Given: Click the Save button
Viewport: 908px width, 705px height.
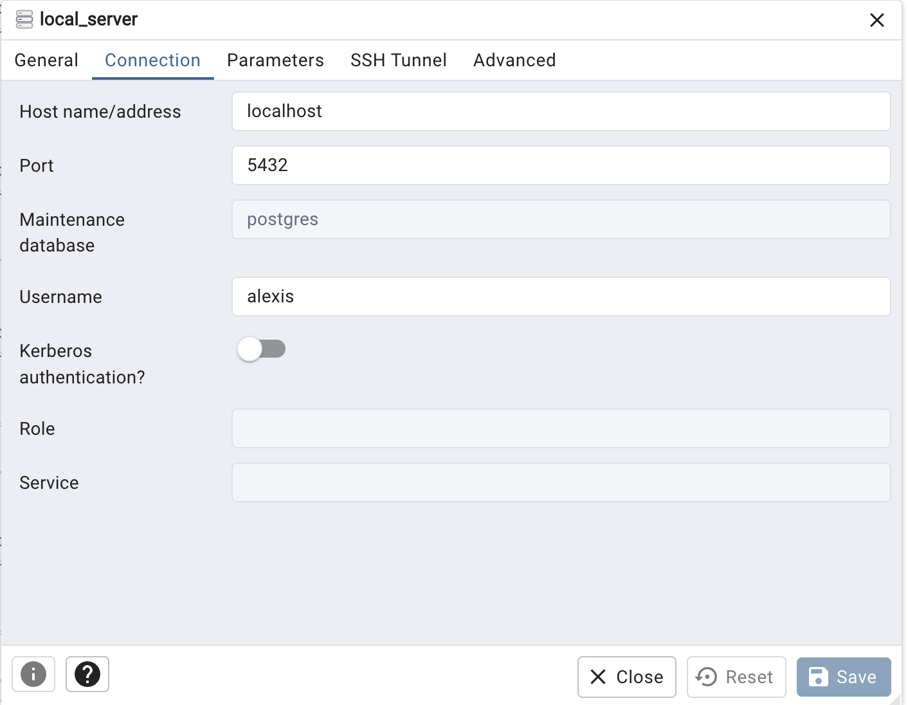Looking at the screenshot, I should click(x=843, y=677).
